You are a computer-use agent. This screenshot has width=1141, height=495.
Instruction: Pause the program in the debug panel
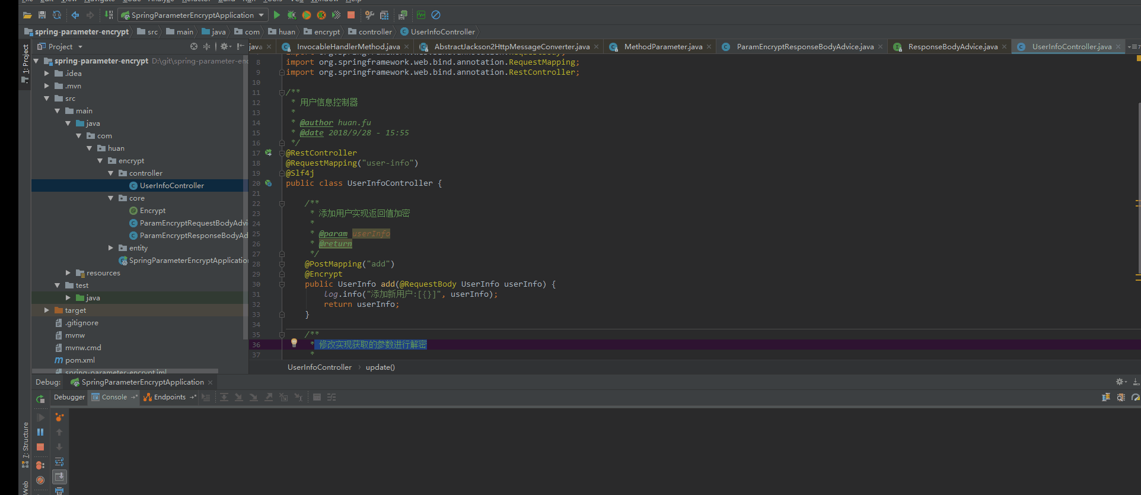40,432
